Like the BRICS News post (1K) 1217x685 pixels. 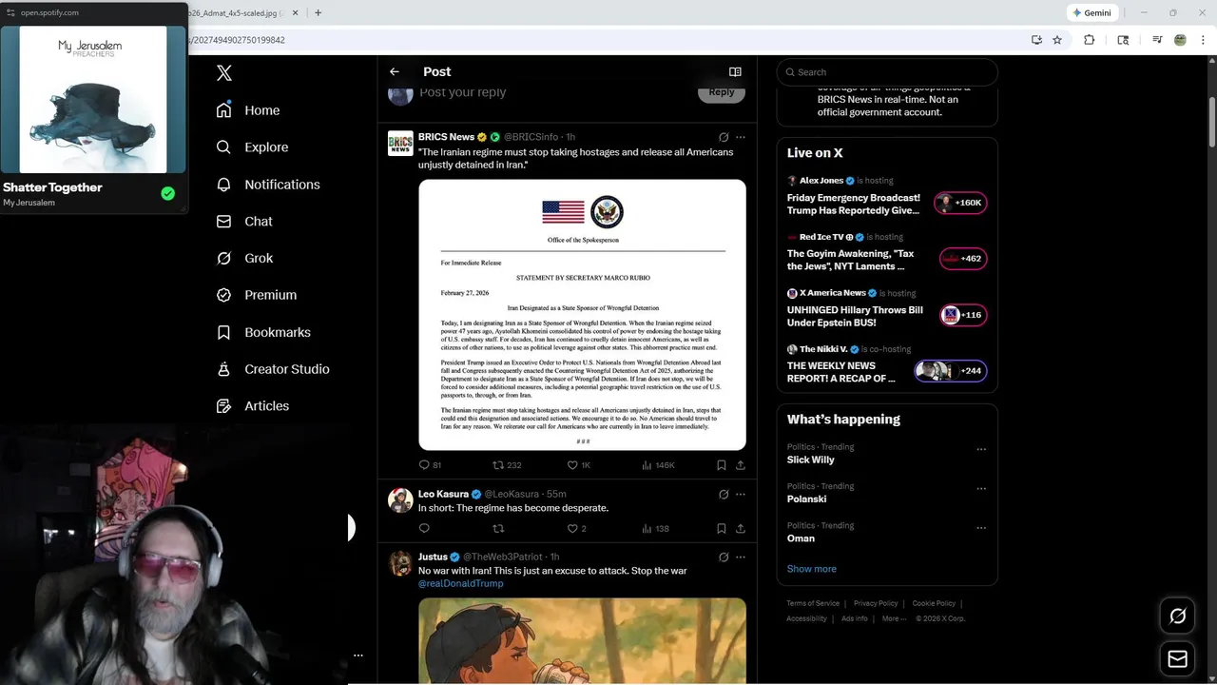click(x=579, y=465)
